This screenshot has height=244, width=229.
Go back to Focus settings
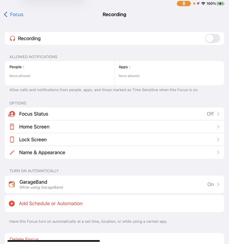[x=13, y=15]
